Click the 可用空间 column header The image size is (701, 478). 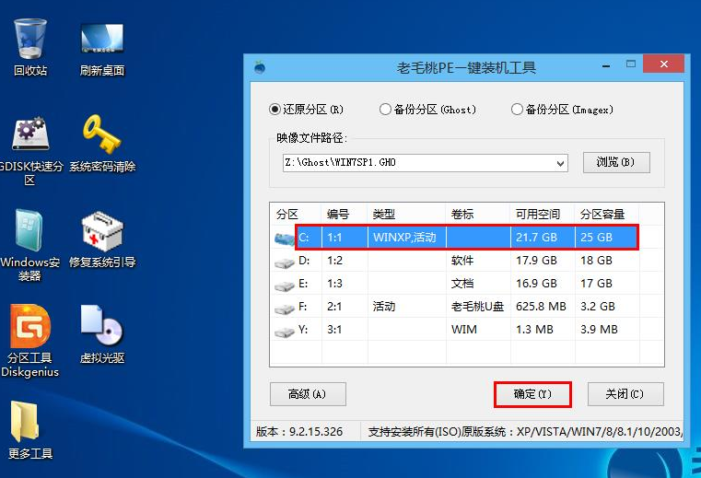(543, 214)
